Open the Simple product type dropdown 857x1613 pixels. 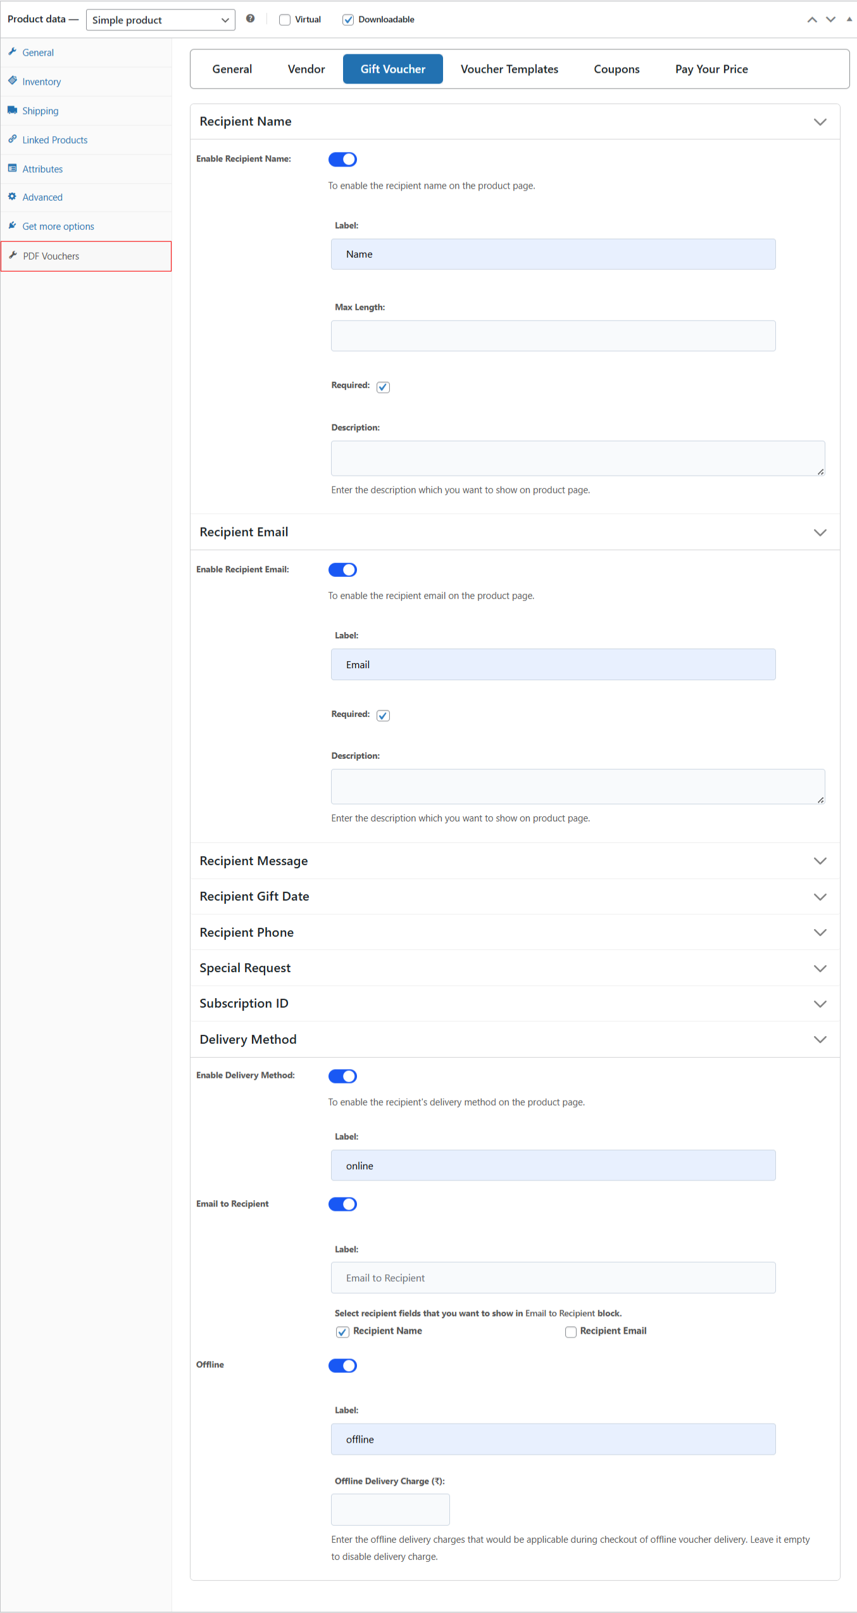tap(160, 20)
